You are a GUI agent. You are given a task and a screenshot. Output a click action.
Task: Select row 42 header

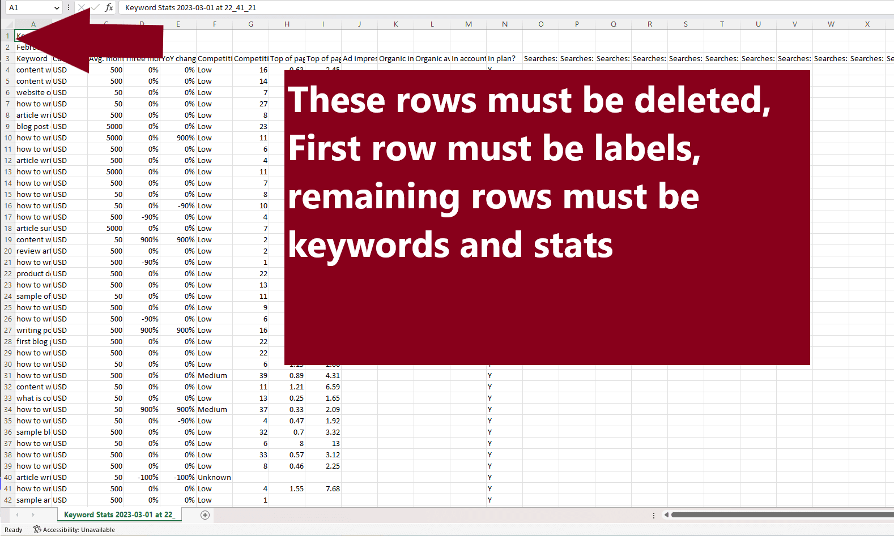coord(7,500)
